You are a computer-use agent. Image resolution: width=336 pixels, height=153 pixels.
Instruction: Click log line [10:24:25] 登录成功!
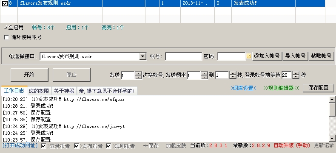28,133
